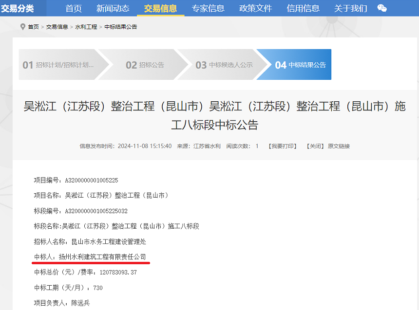Image resolution: width=419 pixels, height=310 pixels.
Task: Navigate to 政策文件 in top menu
Action: coord(256,8)
